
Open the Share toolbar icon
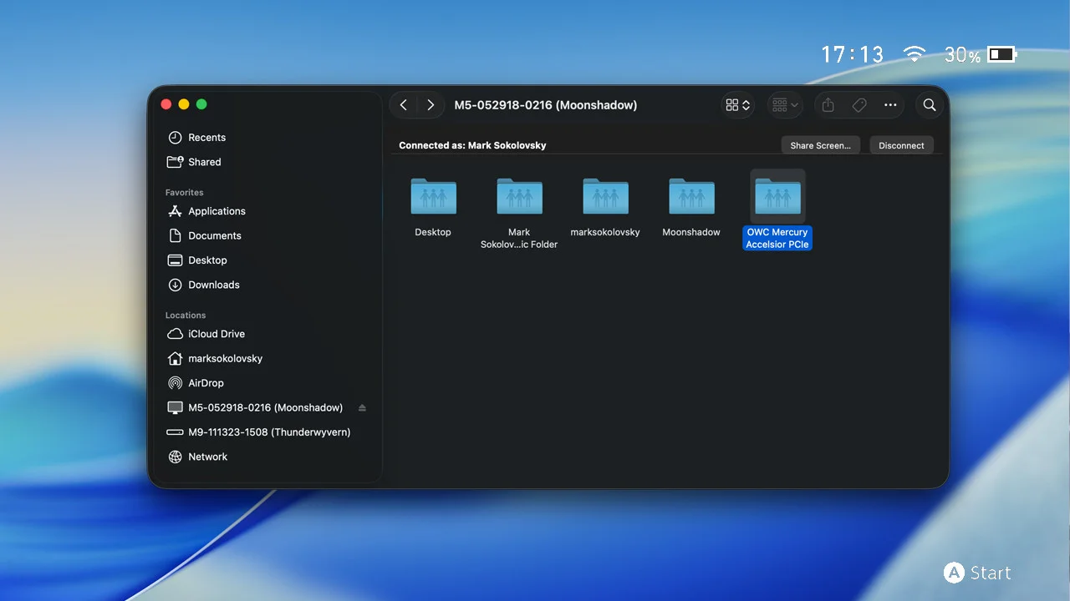(828, 105)
